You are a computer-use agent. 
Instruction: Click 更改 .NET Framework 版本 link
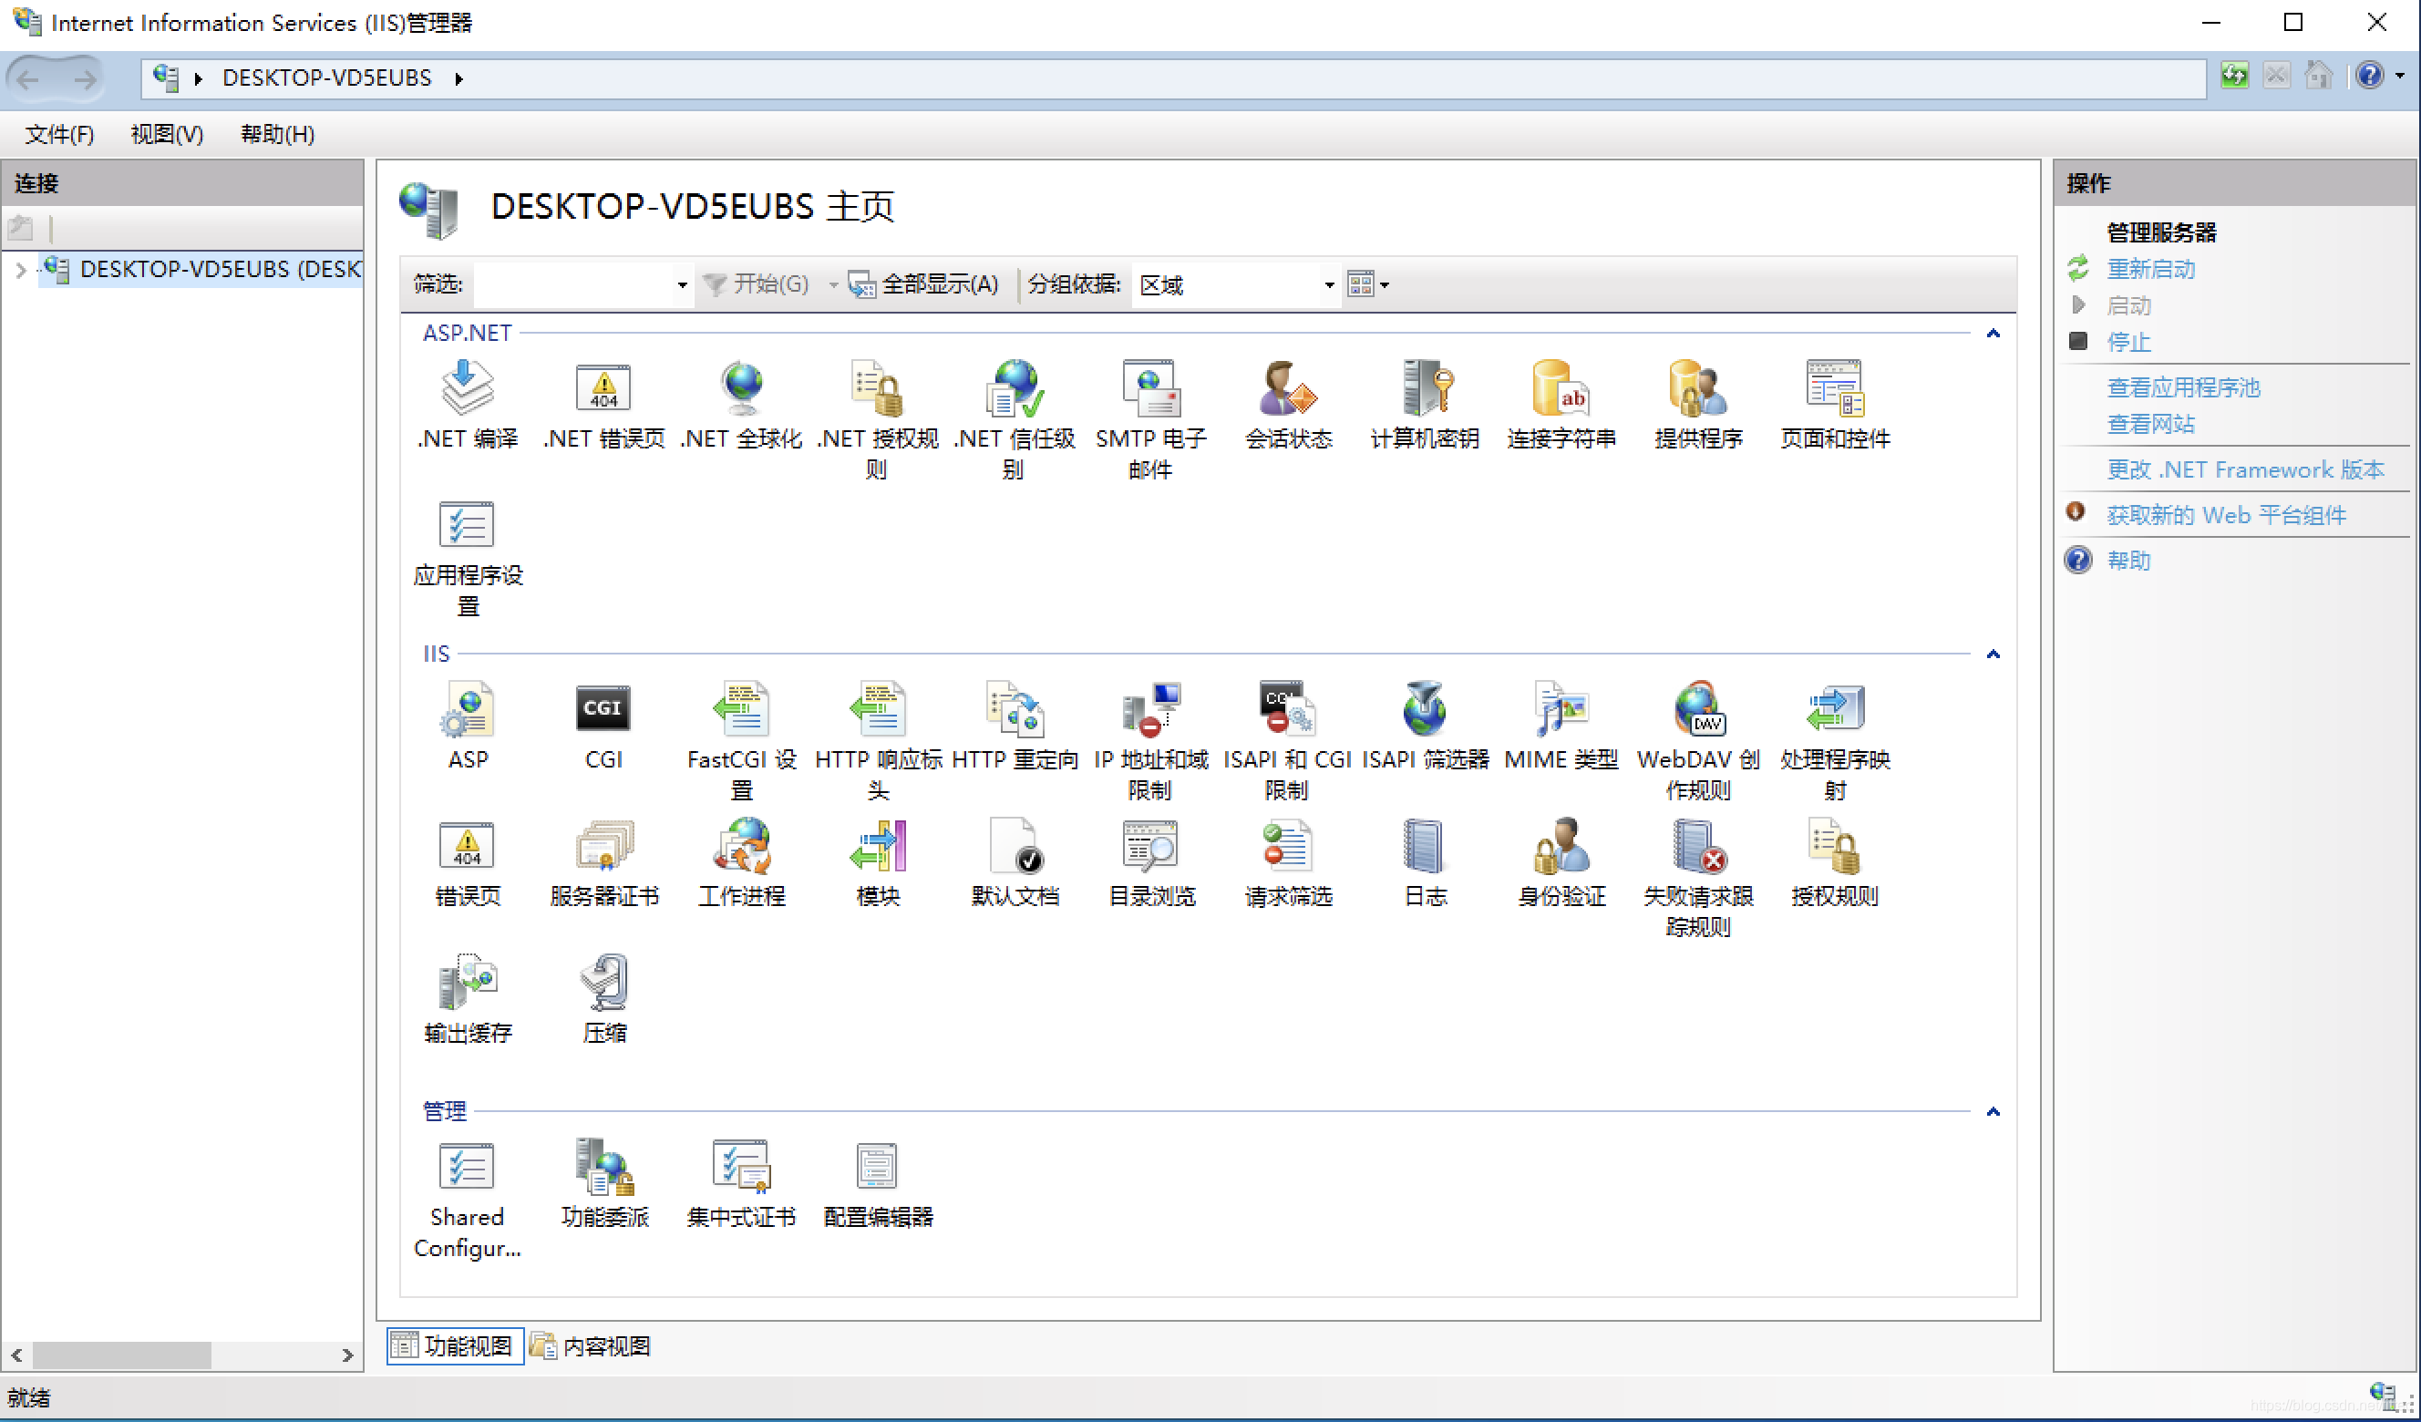coord(2245,469)
